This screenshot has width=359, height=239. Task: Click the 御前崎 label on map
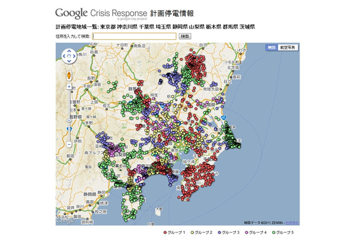[x=88, y=222]
